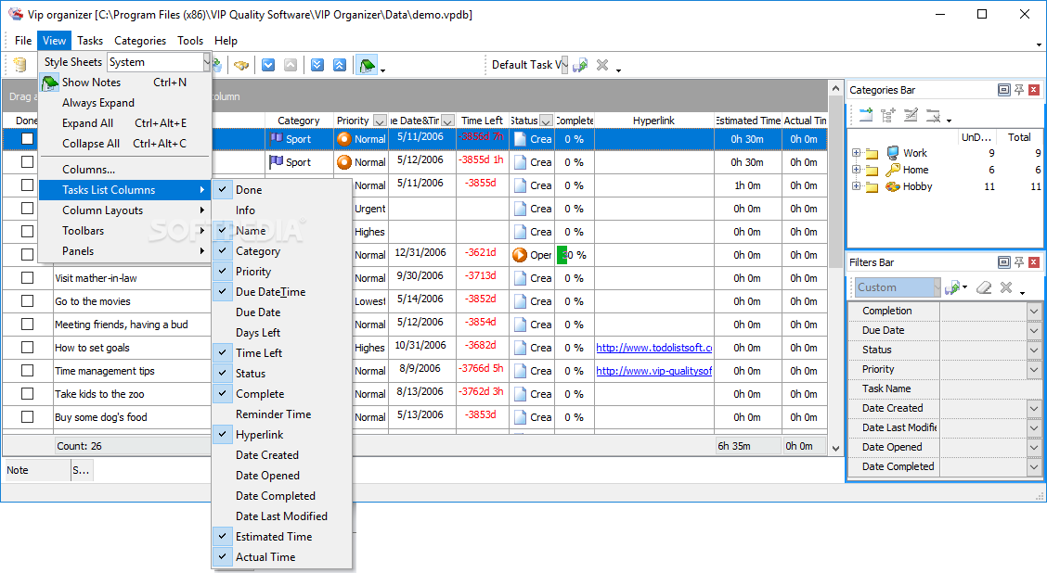Select the Columns... menu entry
Viewport: 1047px width, 573px height.
[x=125, y=170]
